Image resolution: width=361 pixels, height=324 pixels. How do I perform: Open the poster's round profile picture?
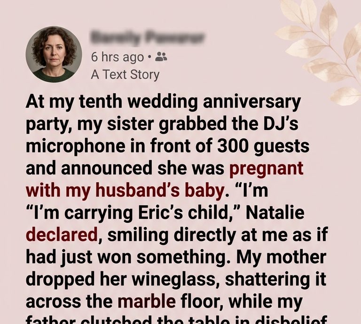tap(54, 54)
